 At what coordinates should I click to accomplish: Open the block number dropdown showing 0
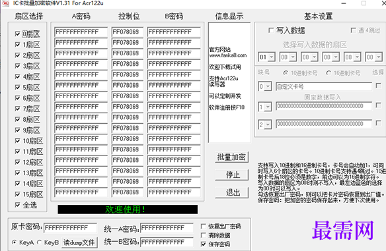coord(265,86)
